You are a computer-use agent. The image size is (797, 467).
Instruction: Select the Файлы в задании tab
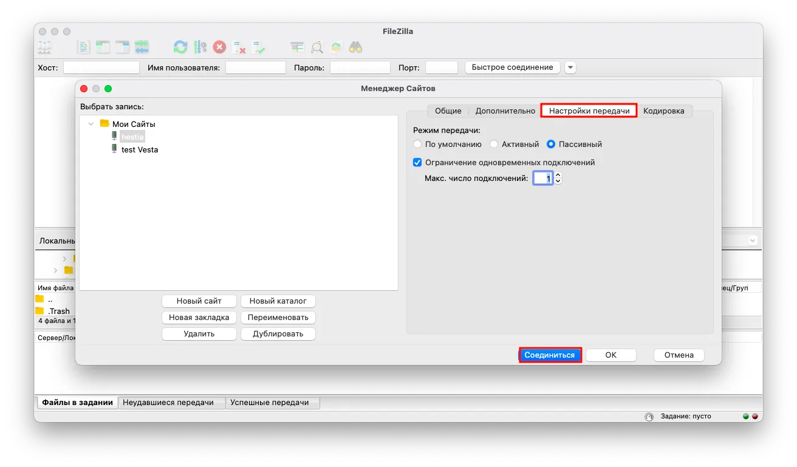(x=78, y=403)
